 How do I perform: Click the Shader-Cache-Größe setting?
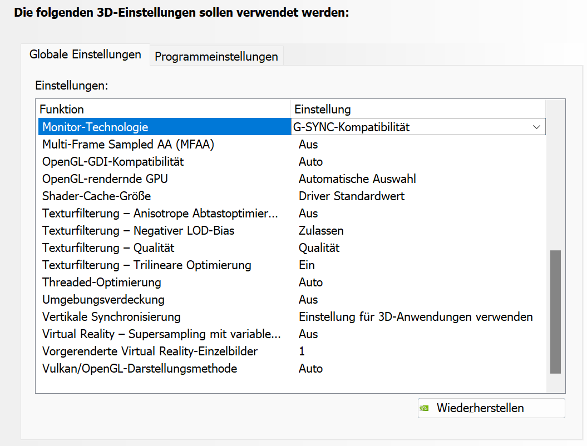[97, 196]
